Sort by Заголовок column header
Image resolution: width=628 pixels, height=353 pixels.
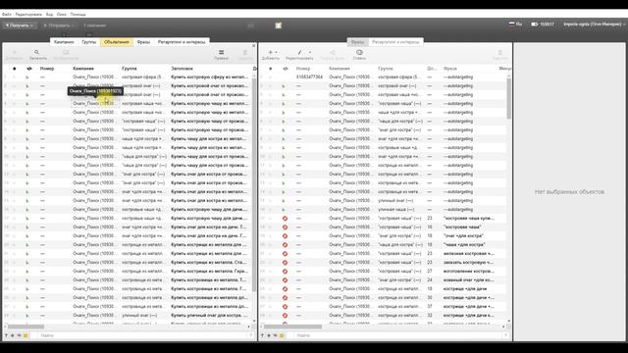coord(182,69)
